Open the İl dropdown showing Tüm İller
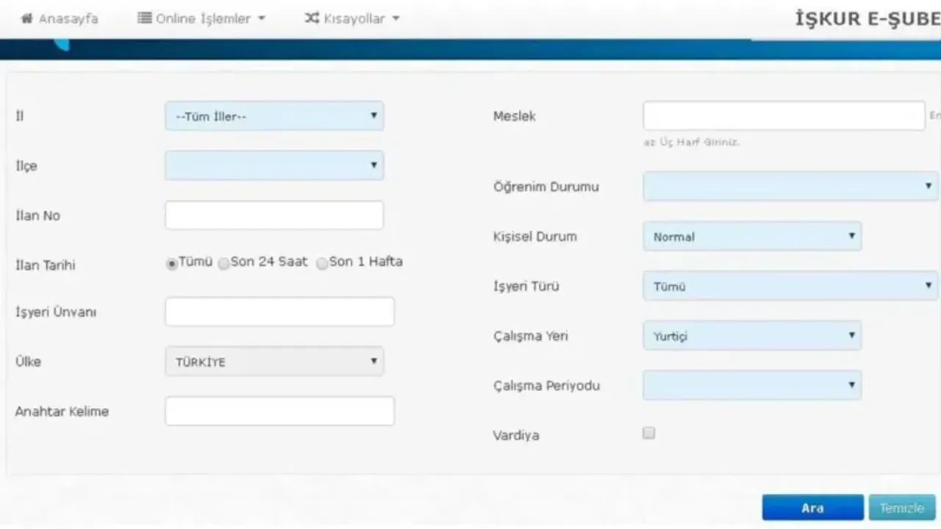Screen dimensions: 941x529 274,116
